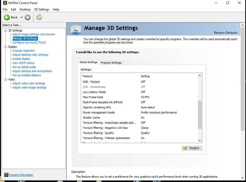
Task: Click the Restore button
Action: [x=192, y=148]
